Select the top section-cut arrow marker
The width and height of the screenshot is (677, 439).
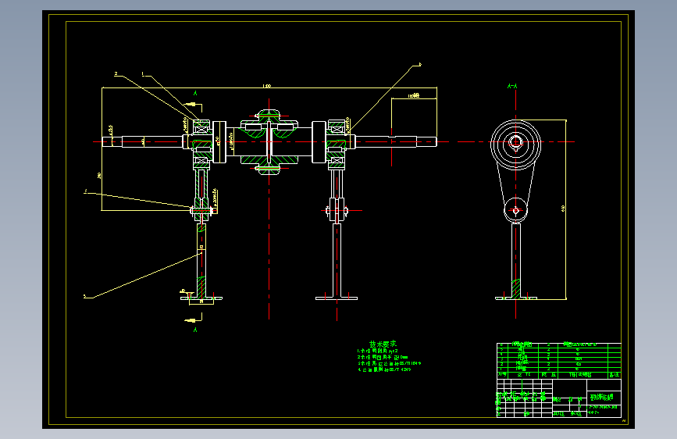click(x=193, y=105)
